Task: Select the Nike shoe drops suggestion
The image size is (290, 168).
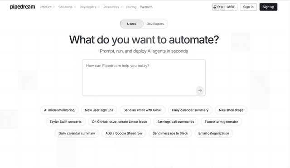Action: coord(231,110)
